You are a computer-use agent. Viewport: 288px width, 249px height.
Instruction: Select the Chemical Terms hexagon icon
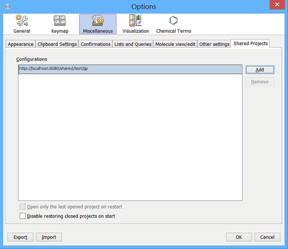point(173,20)
